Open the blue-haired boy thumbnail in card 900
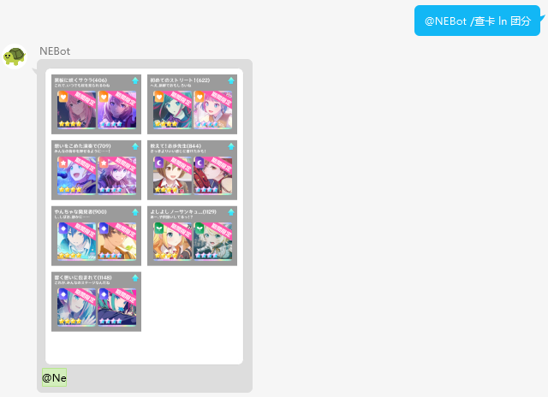The width and height of the screenshot is (548, 397). click(76, 241)
